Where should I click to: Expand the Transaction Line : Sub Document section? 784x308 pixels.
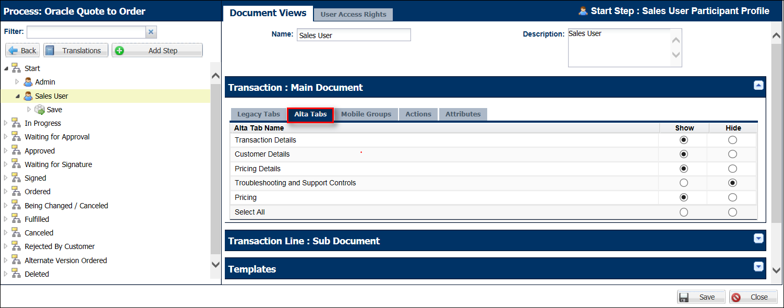758,239
